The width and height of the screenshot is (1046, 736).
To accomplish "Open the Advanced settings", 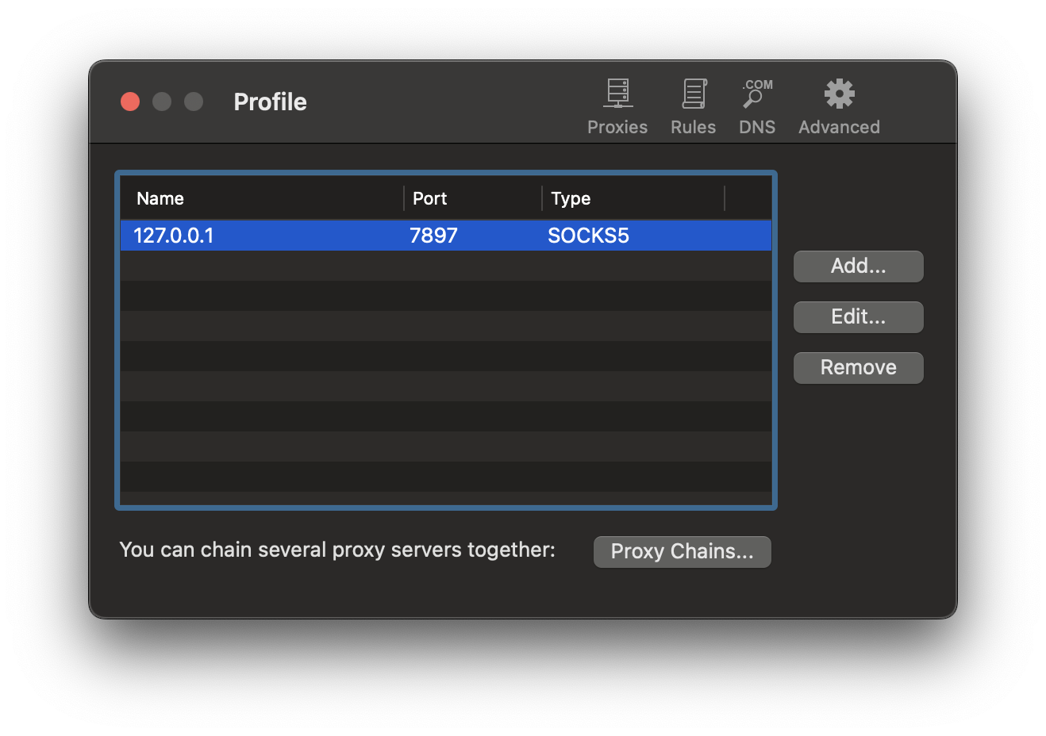I will click(x=838, y=105).
